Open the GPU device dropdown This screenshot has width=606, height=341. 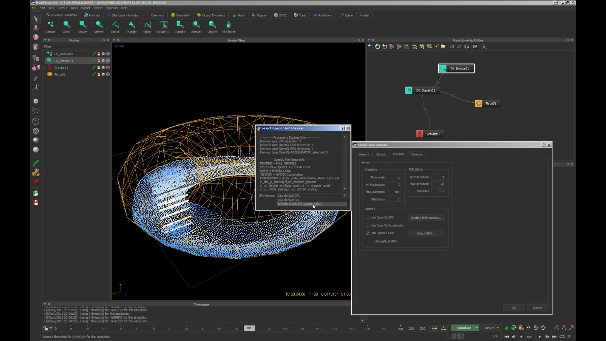click(x=312, y=196)
